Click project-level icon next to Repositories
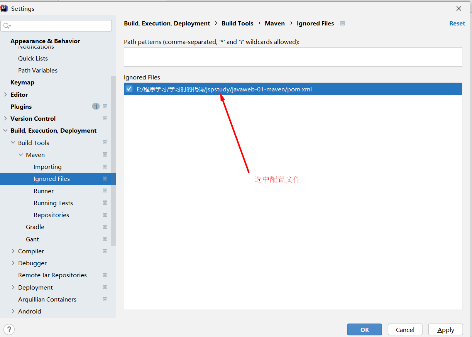This screenshot has height=337, width=472. coord(105,215)
